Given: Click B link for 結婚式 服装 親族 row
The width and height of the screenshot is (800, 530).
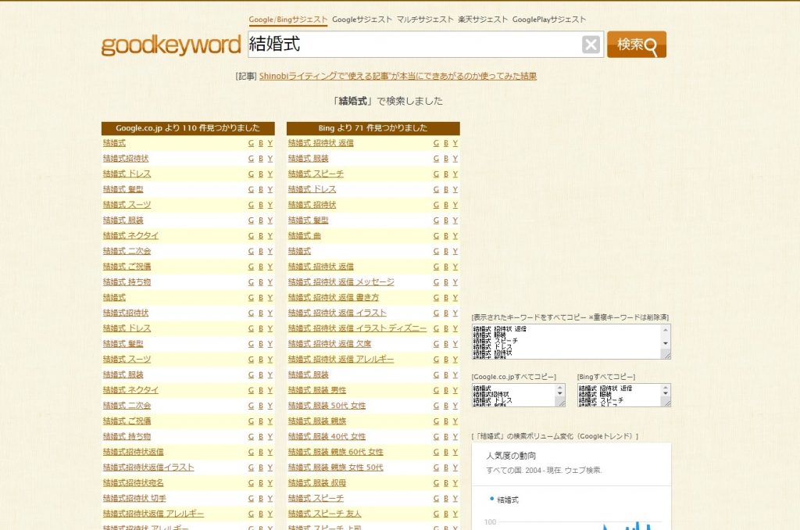Looking at the screenshot, I should (x=446, y=421).
